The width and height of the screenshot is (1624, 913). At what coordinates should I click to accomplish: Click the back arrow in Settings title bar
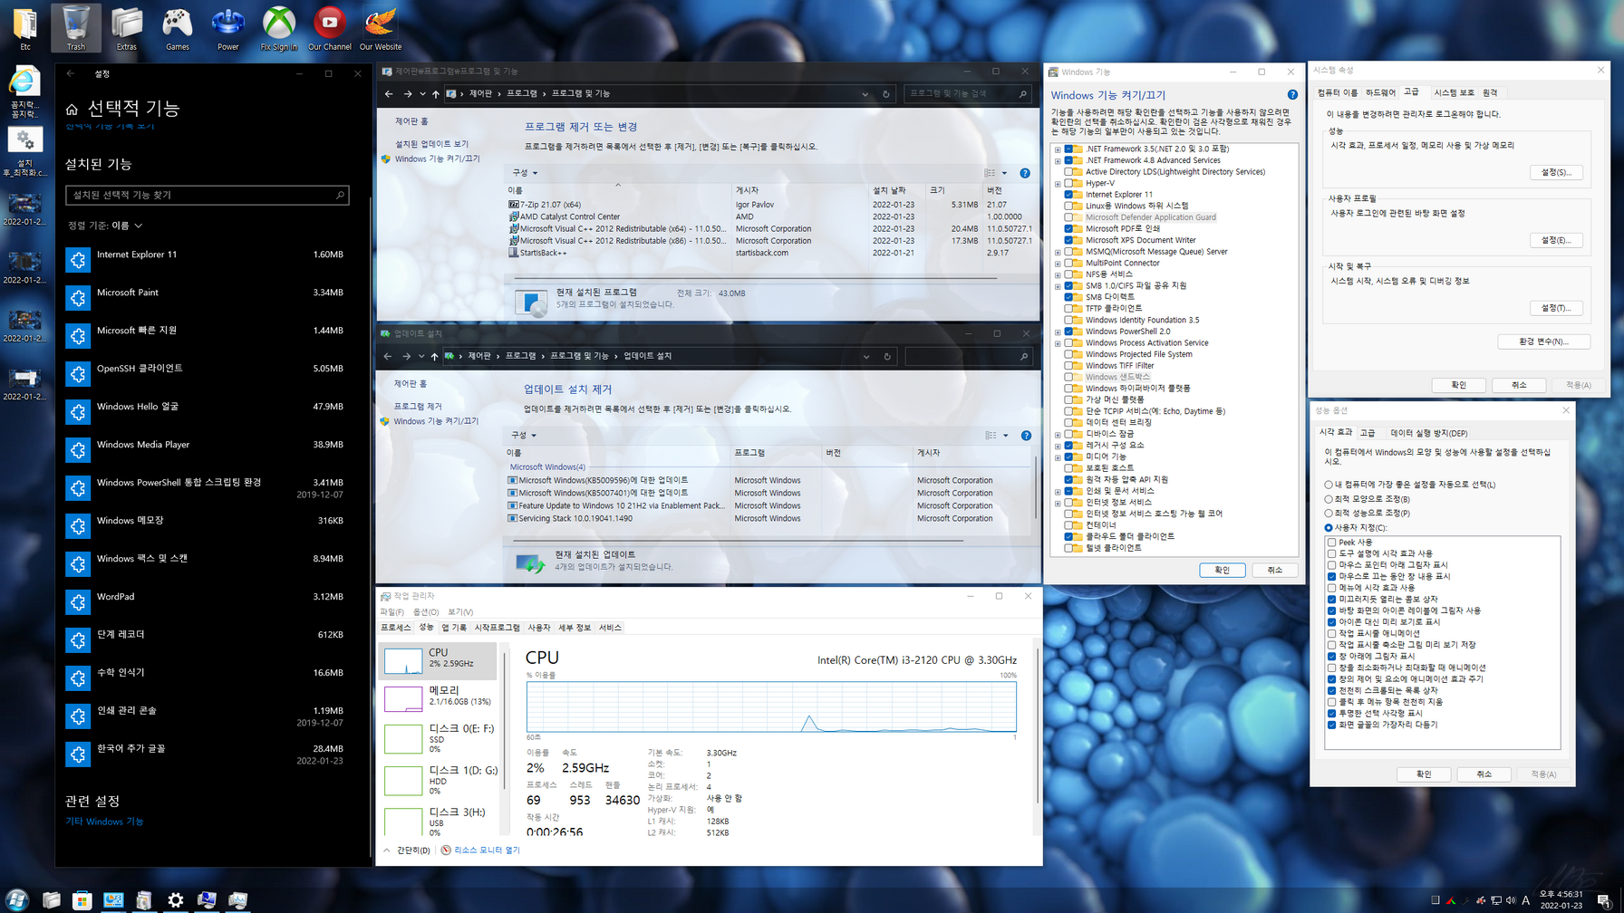71,73
